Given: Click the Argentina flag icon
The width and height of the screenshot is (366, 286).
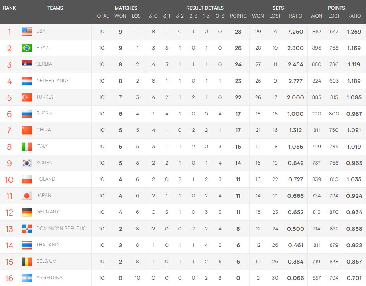Looking at the screenshot, I should coord(27,278).
